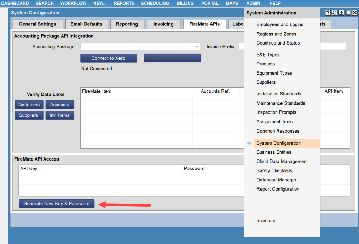Open help via the question mark icon
The width and height of the screenshot is (359, 244).
[328, 12]
